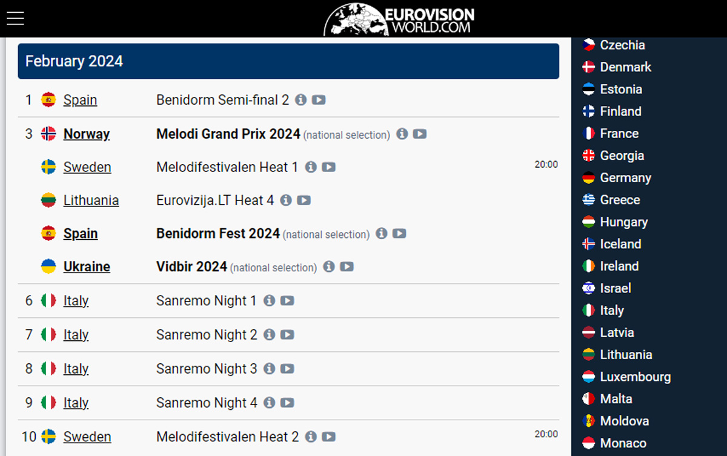Click the Italy flag next to Sanremo Night 3
Viewport: 727px width, 456px height.
click(x=48, y=368)
